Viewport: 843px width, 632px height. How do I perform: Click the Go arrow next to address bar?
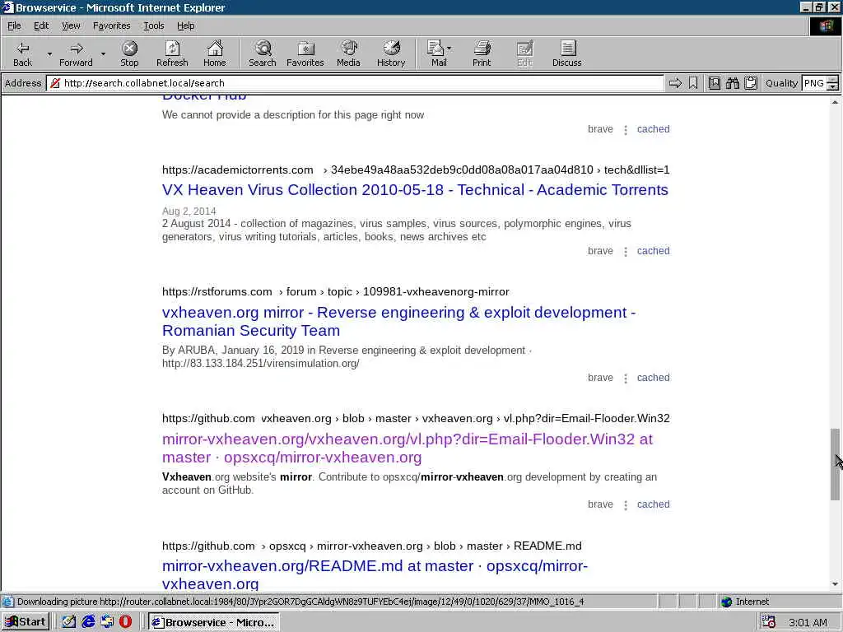coord(675,83)
